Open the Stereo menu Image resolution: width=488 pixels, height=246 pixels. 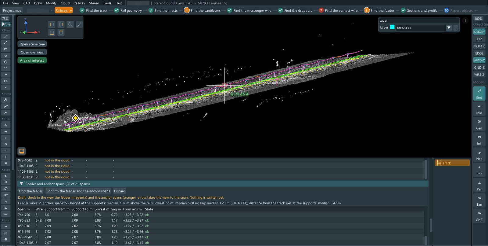[x=94, y=3]
